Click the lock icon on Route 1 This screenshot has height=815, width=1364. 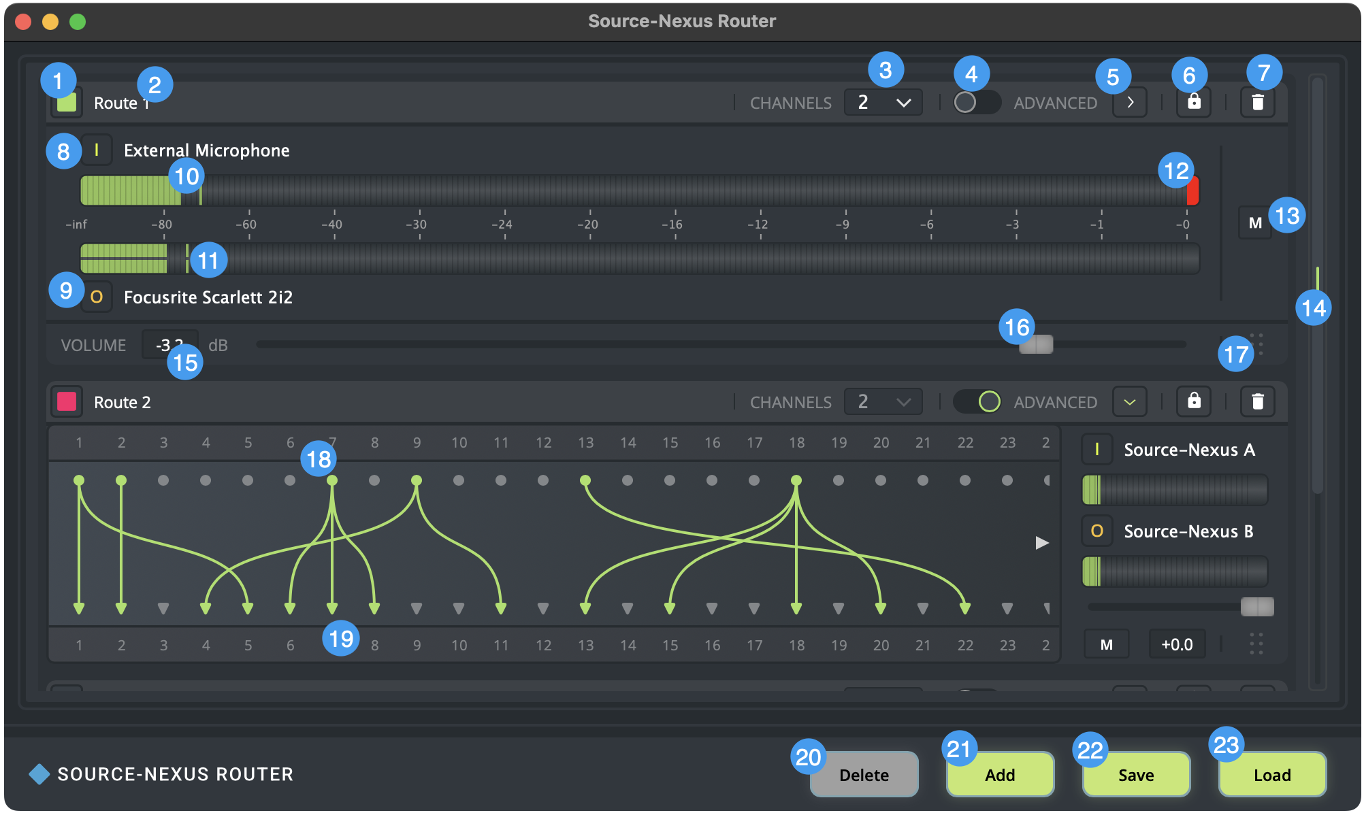tap(1194, 103)
